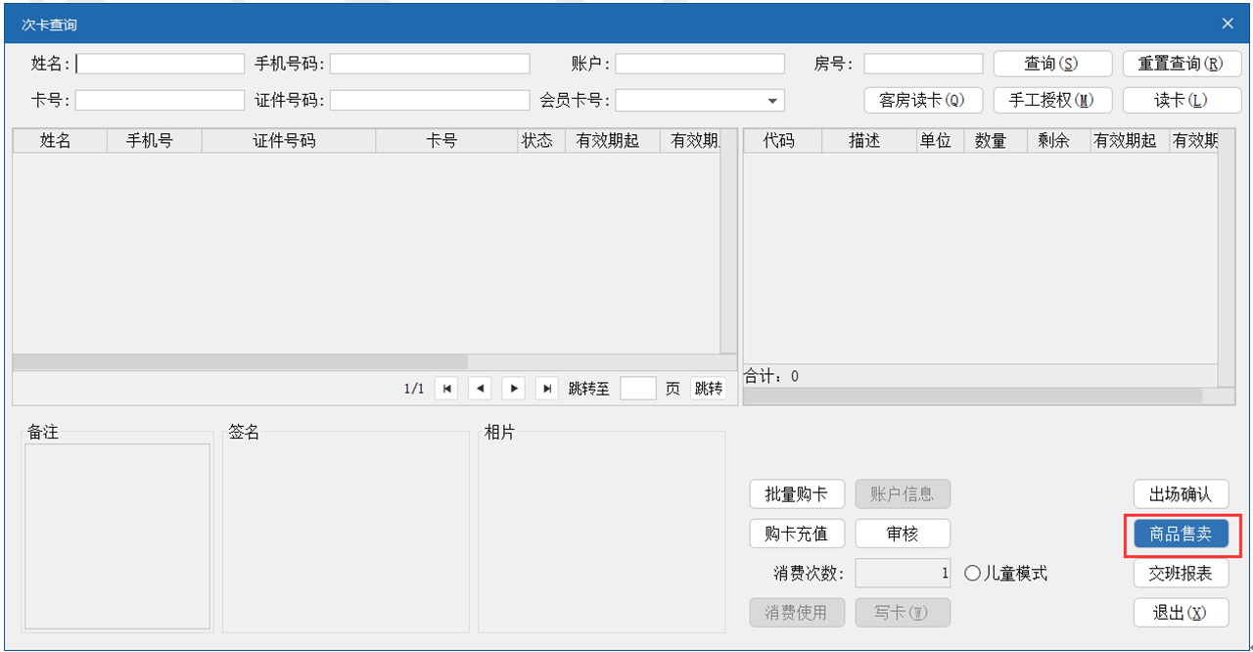Image resolution: width=1253 pixels, height=652 pixels.
Task: Focus the 卡号 input field
Action: (x=160, y=101)
